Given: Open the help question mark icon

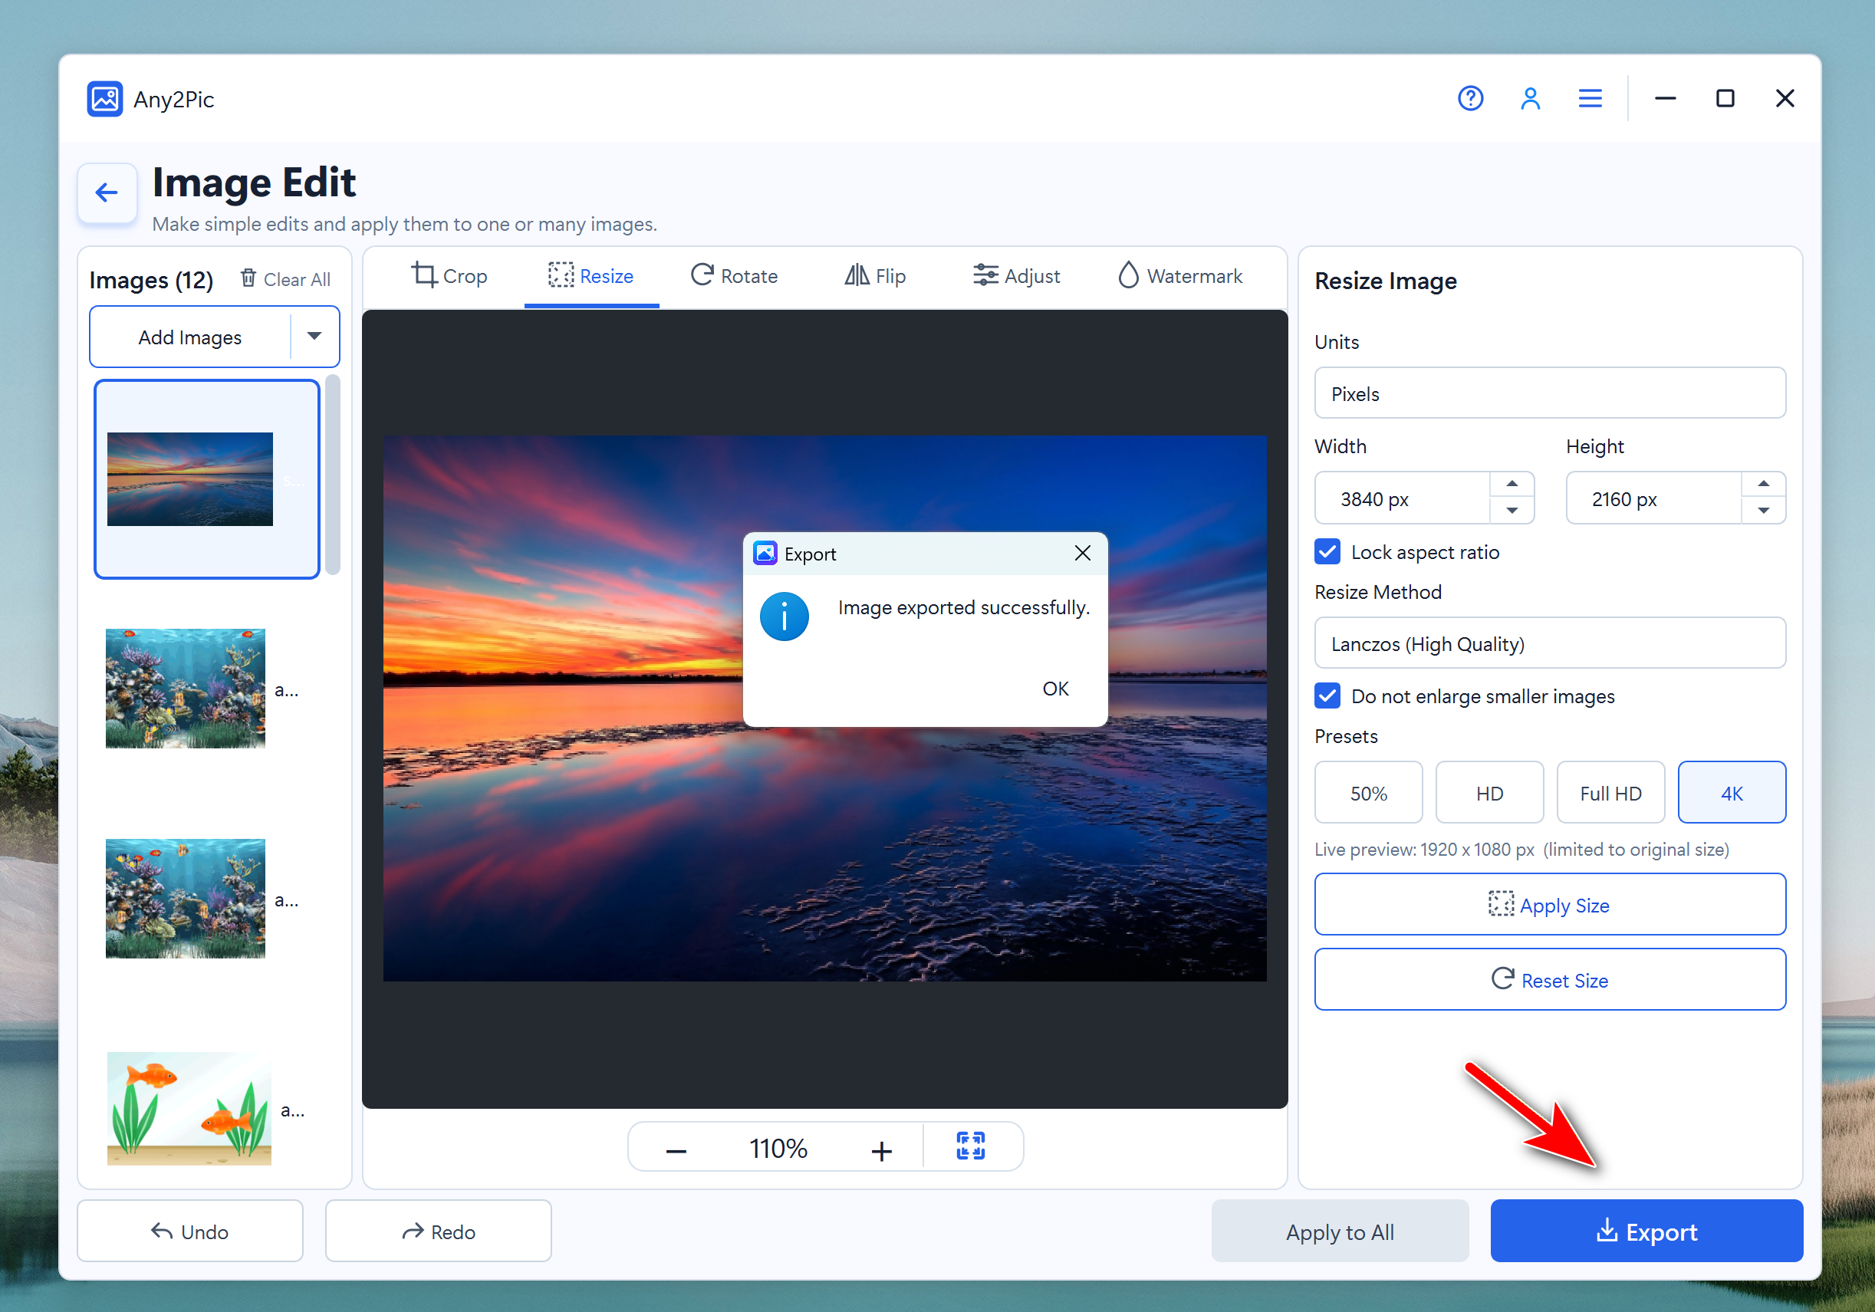Looking at the screenshot, I should [1470, 99].
